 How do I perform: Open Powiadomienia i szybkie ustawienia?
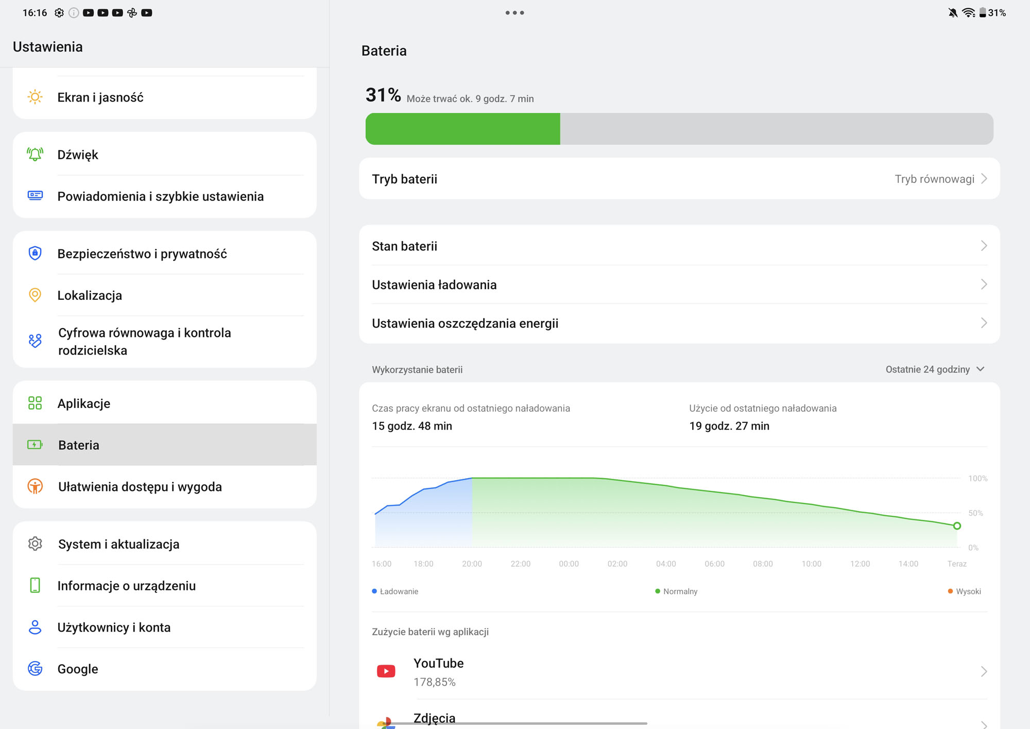pos(165,196)
